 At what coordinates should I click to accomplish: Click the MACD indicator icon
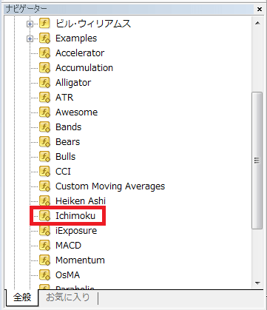click(x=44, y=246)
